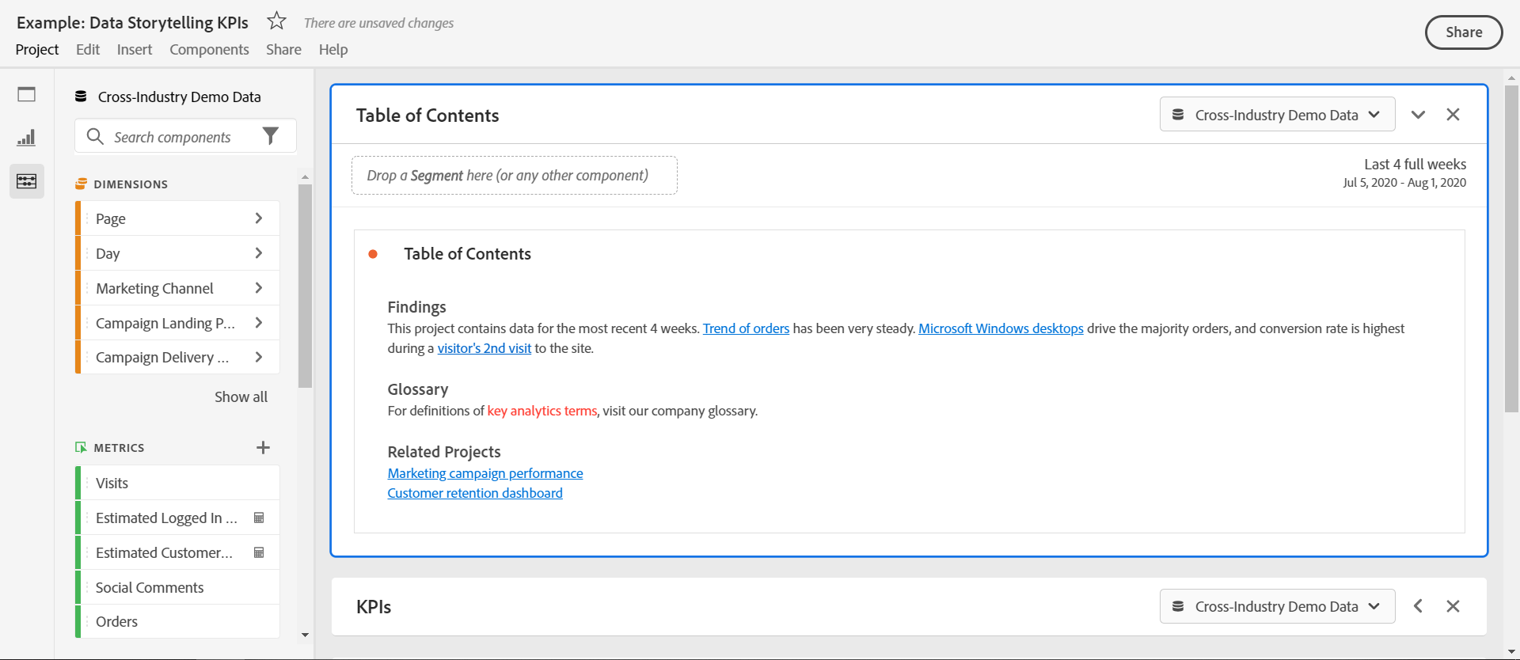Image resolution: width=1520 pixels, height=660 pixels.
Task: Click the Share button at top right
Action: (x=1463, y=32)
